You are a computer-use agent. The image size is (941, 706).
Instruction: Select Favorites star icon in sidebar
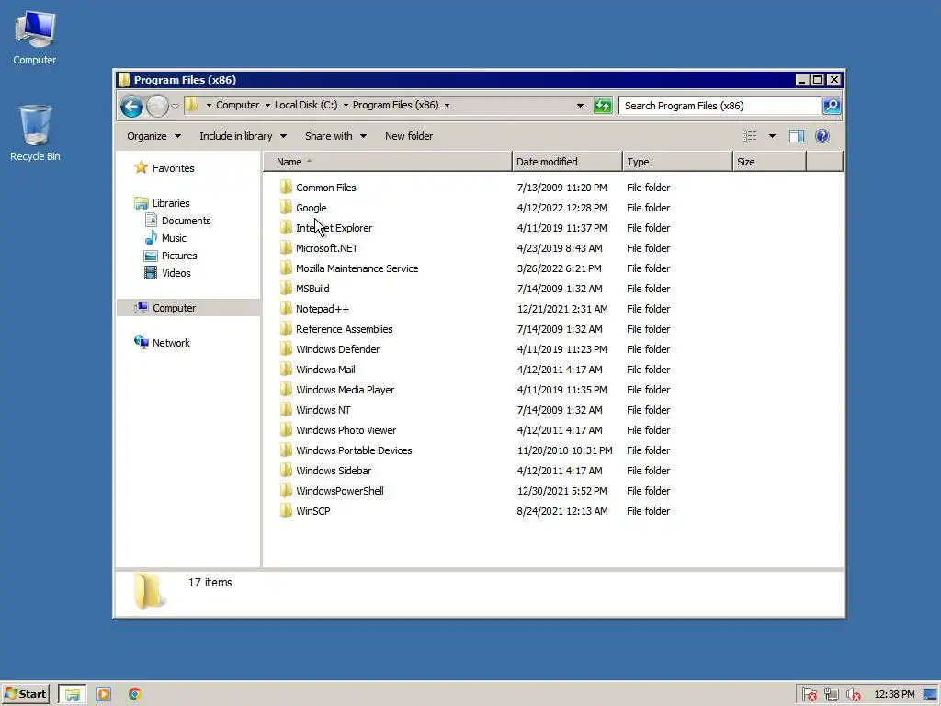(x=141, y=167)
